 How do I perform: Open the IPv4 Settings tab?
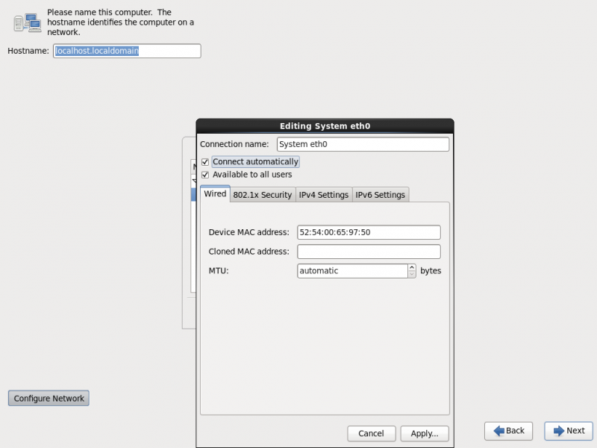323,195
